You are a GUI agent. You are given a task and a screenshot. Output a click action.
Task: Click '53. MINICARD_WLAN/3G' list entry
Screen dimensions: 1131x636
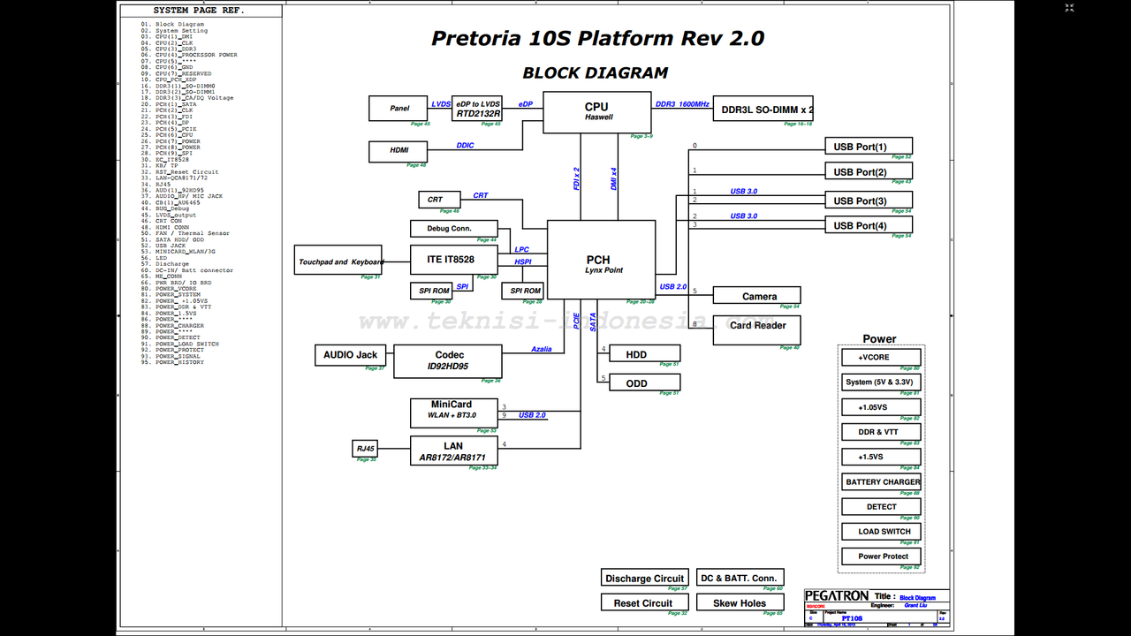pos(178,252)
